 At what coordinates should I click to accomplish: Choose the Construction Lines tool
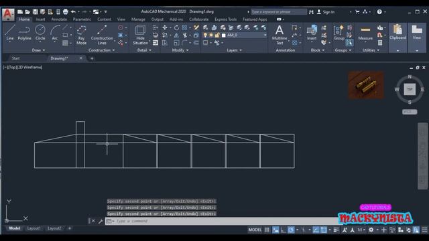pos(102,35)
